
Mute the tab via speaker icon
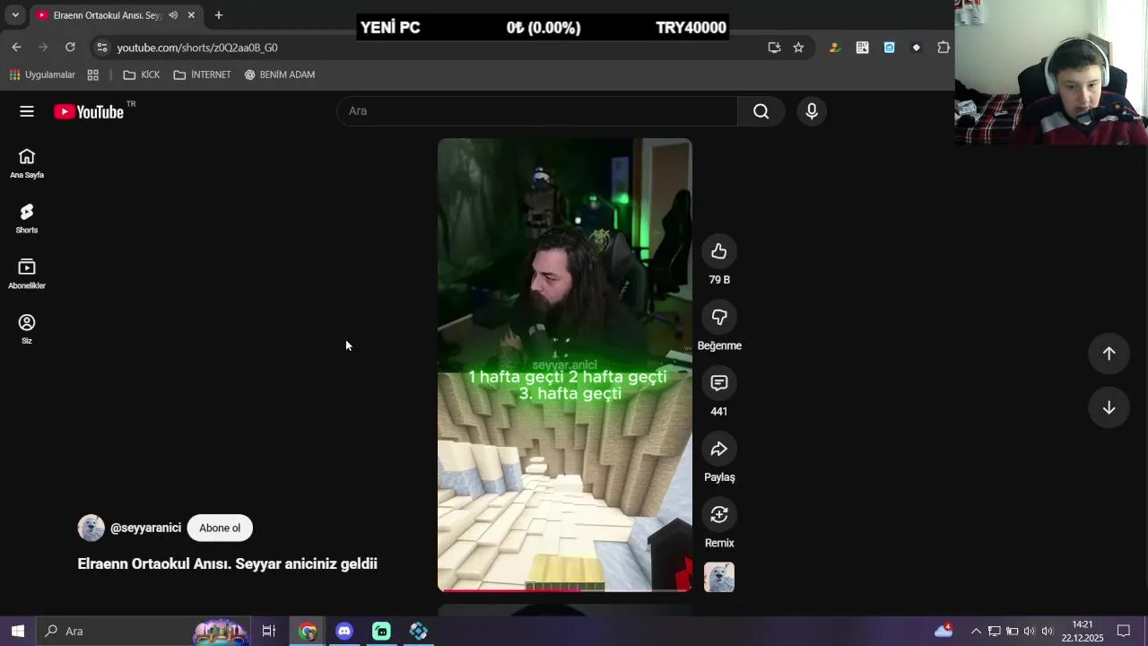click(x=173, y=15)
